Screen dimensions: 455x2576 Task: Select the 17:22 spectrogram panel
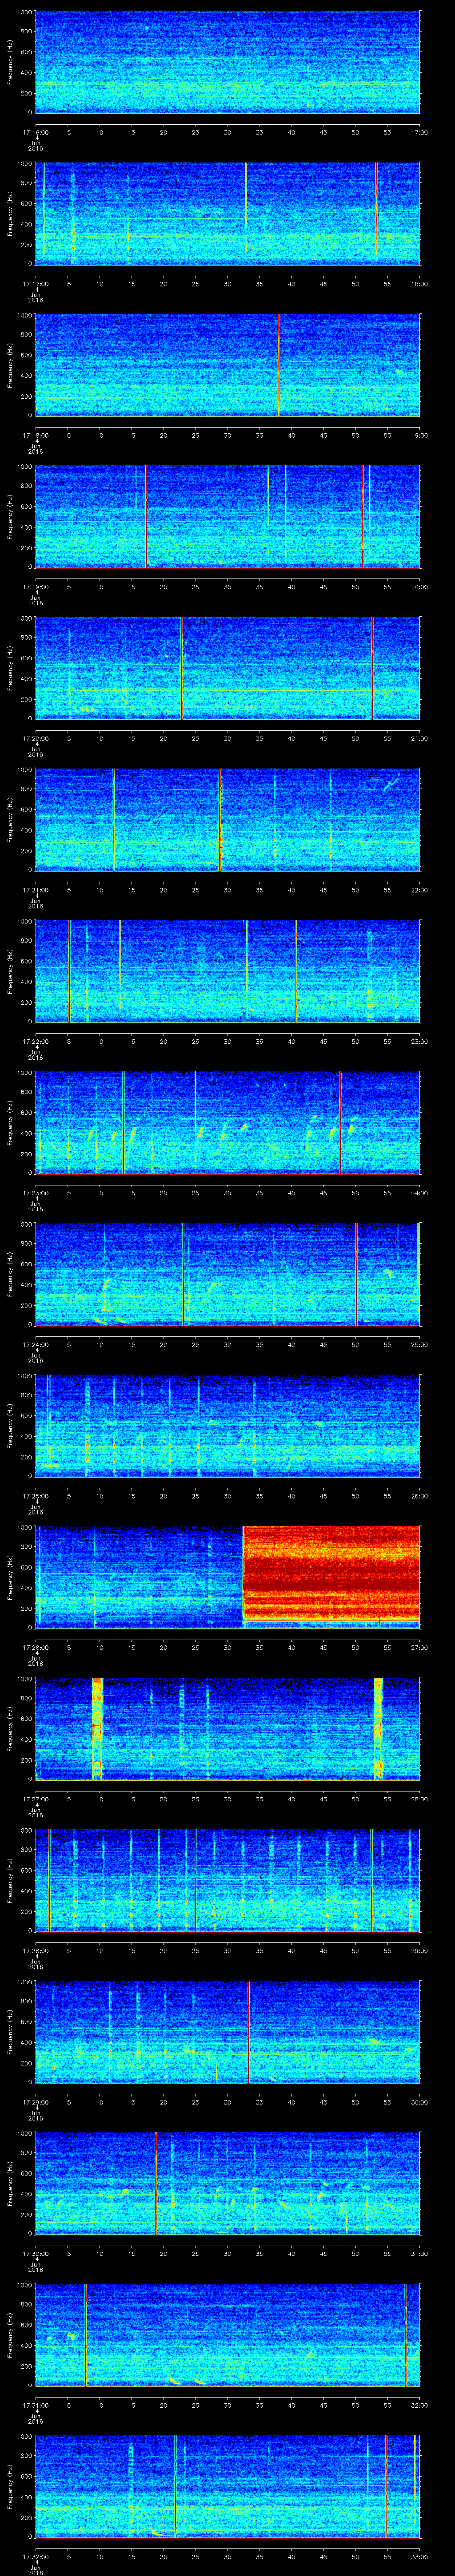point(227,971)
